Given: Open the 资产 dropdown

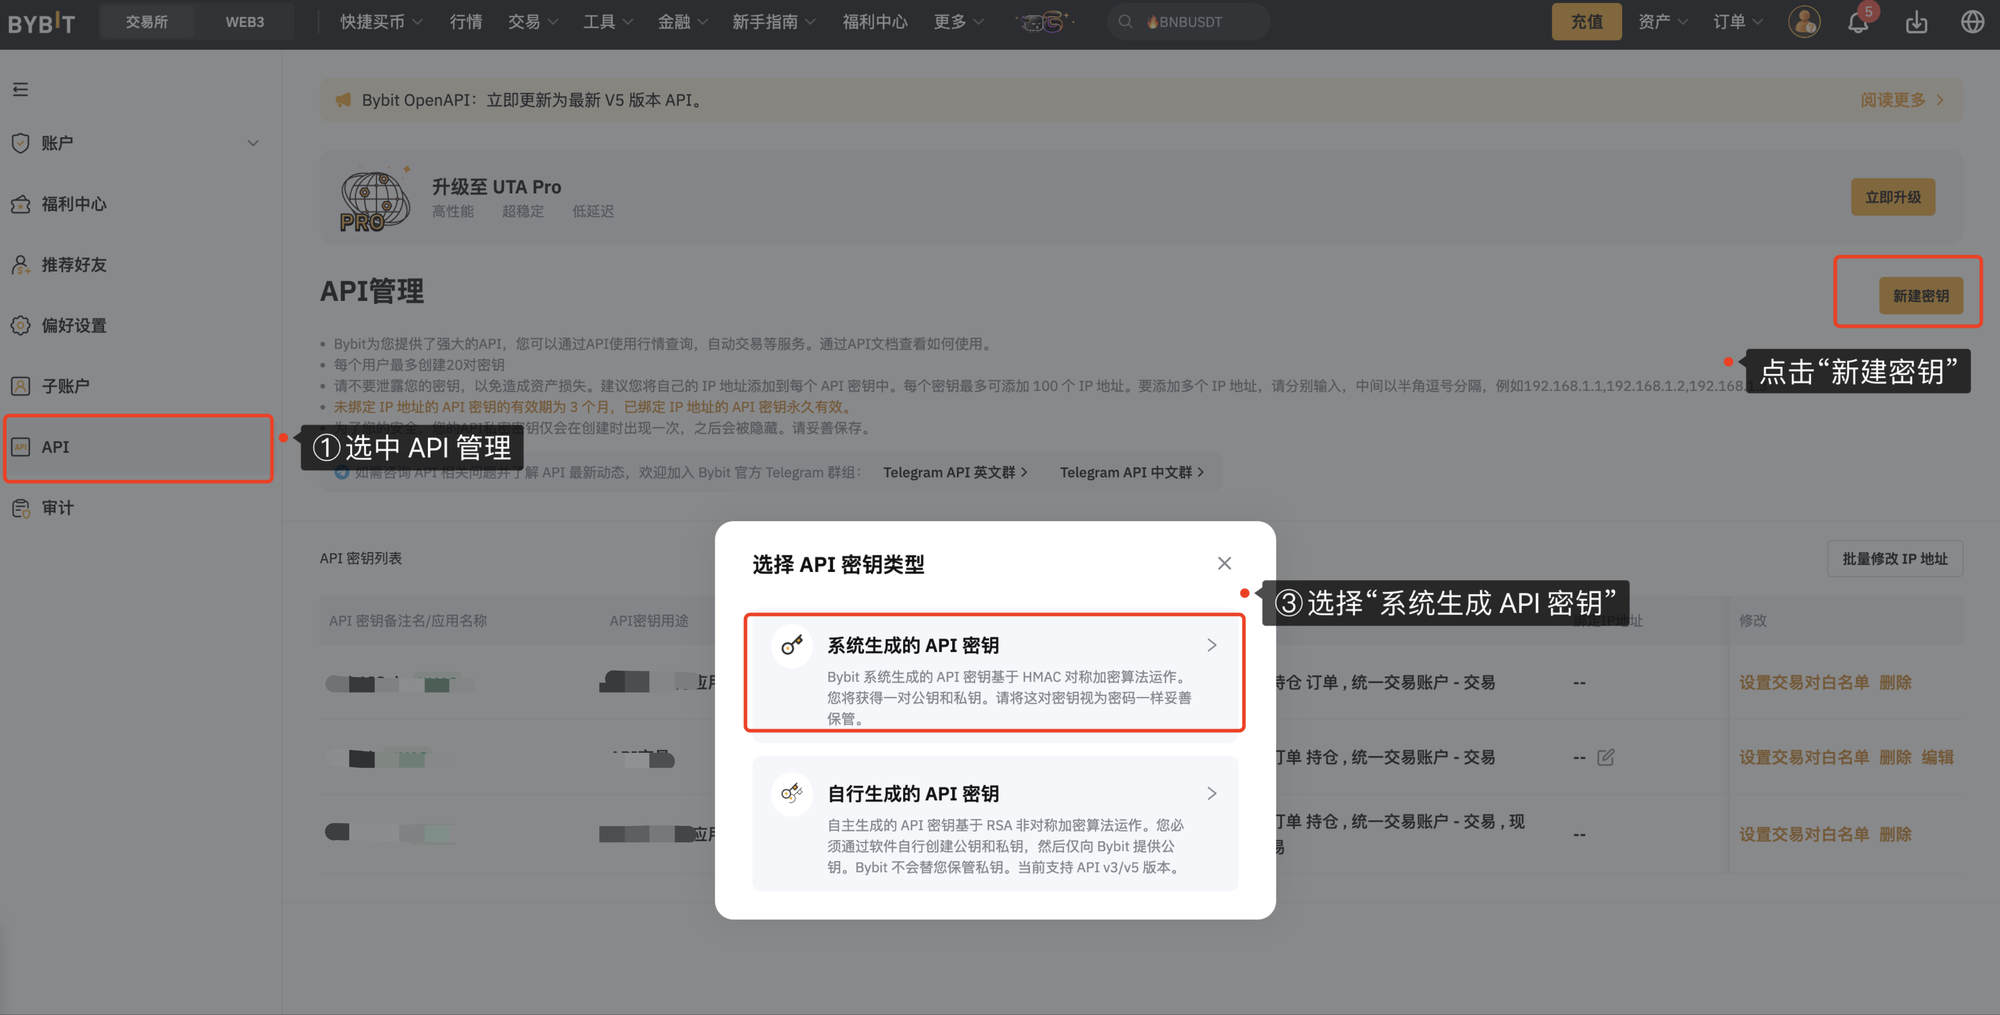Looking at the screenshot, I should [x=1663, y=22].
